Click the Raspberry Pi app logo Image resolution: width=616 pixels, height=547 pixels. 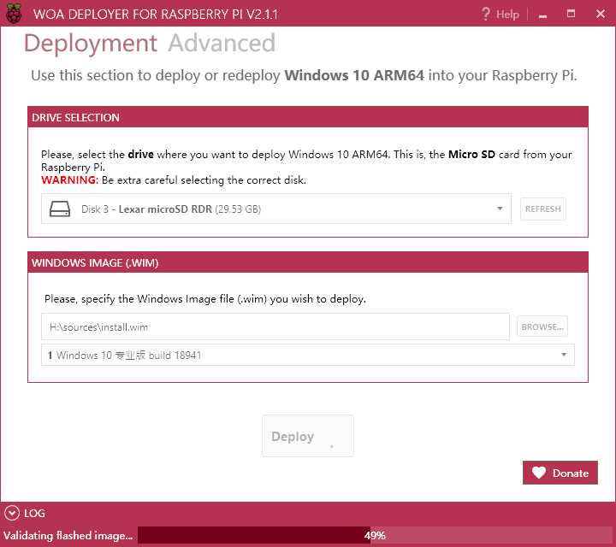click(x=14, y=14)
